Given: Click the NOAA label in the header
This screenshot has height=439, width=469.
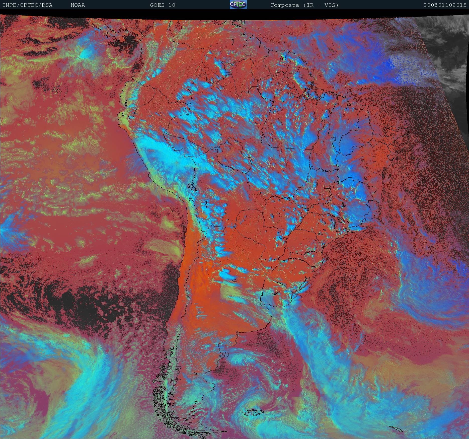Looking at the screenshot, I should (78, 5).
